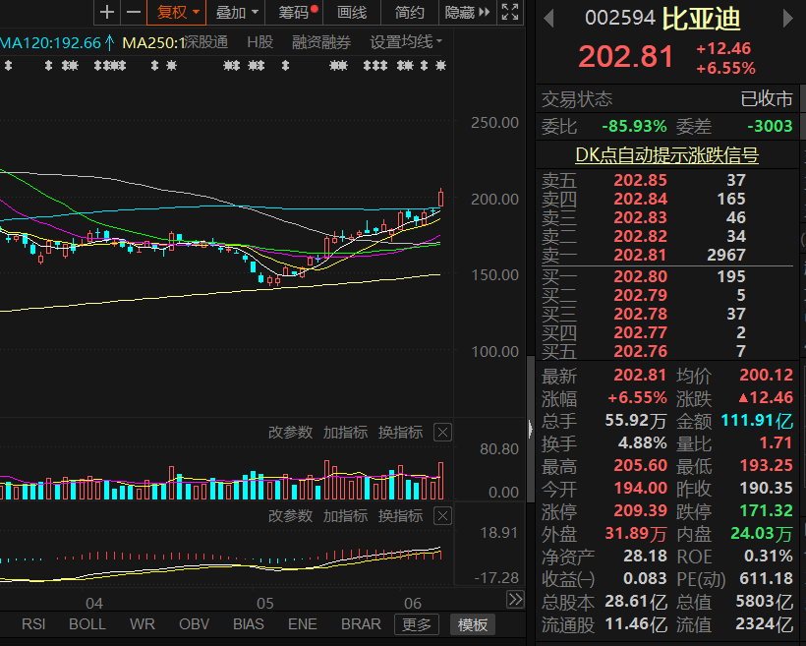806x646 pixels.
Task: Click 买一 bid price row
Action: [667, 276]
